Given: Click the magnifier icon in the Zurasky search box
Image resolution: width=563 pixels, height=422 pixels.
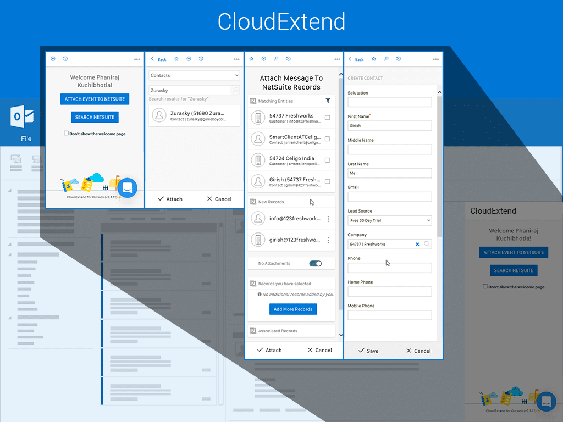Looking at the screenshot, I should pos(235,90).
